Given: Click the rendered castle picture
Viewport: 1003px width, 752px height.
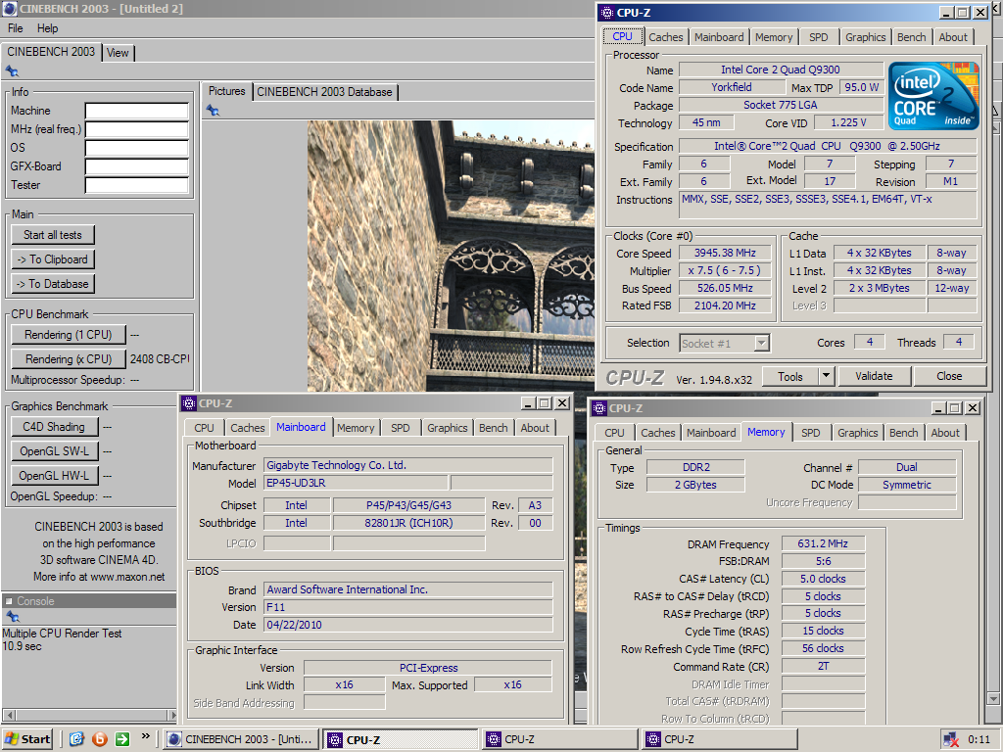Looking at the screenshot, I should click(451, 256).
